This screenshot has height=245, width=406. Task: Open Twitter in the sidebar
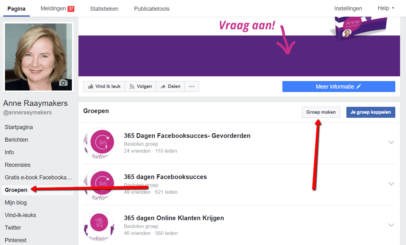(13, 228)
